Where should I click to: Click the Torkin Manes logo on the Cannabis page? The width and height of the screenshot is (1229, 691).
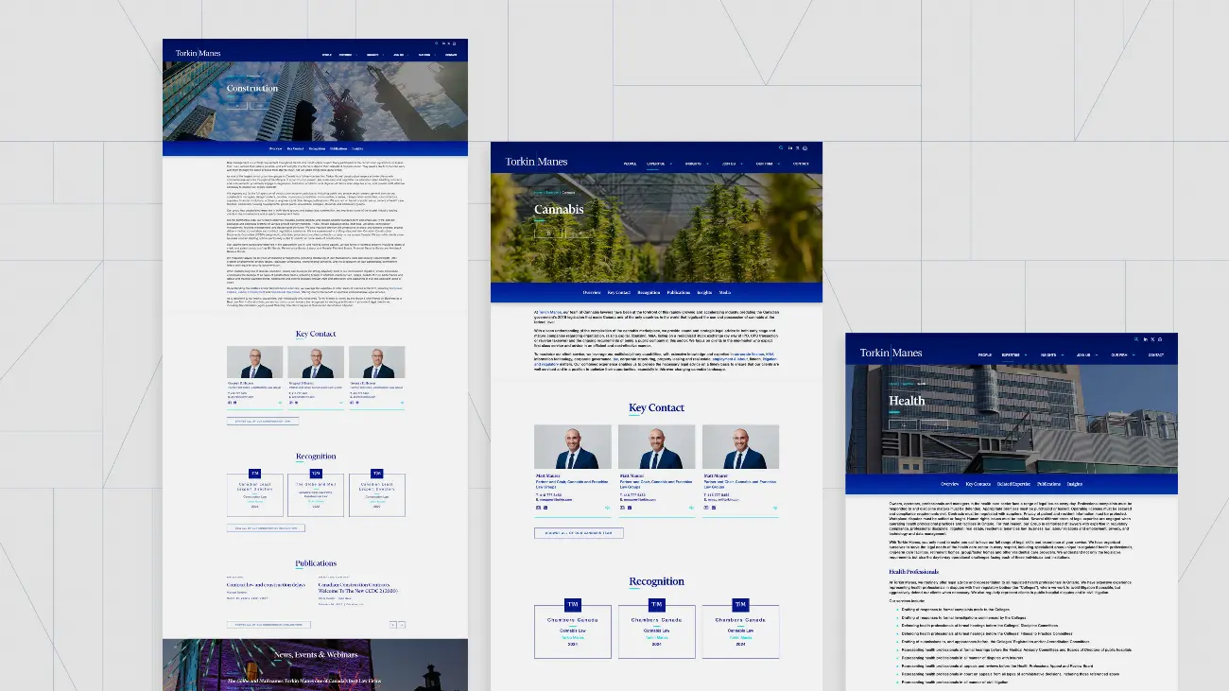[536, 161]
